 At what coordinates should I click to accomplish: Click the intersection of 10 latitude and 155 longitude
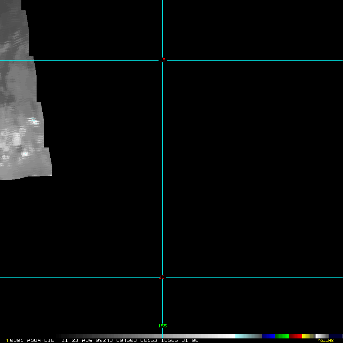tap(162, 277)
